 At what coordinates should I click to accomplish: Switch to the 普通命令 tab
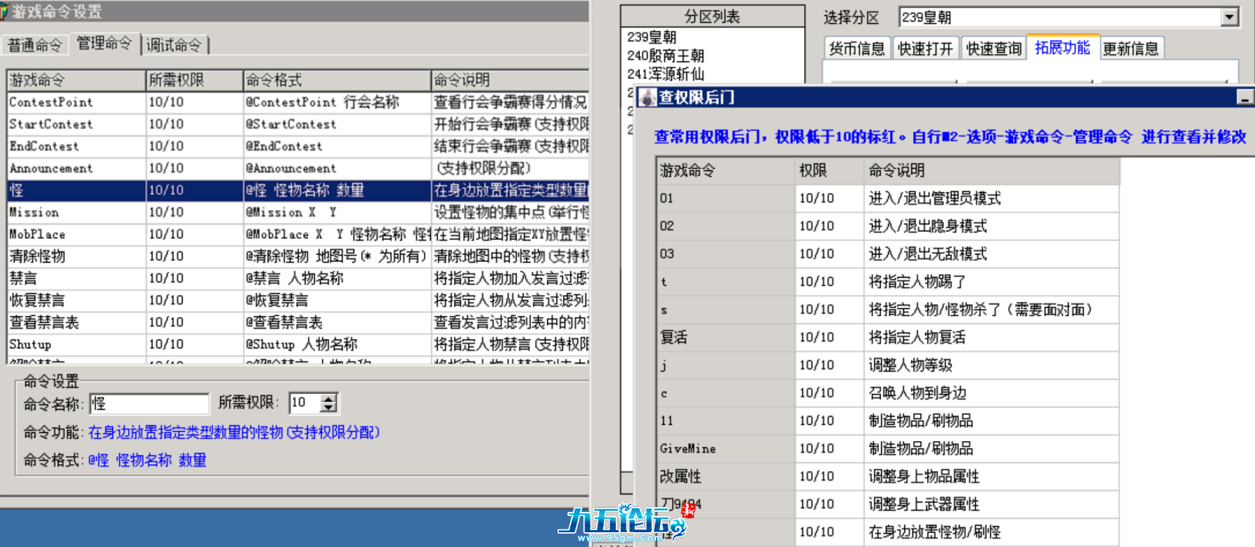coord(34,46)
